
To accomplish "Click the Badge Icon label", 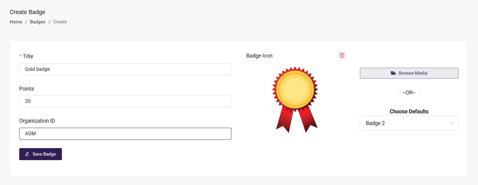I will [259, 56].
